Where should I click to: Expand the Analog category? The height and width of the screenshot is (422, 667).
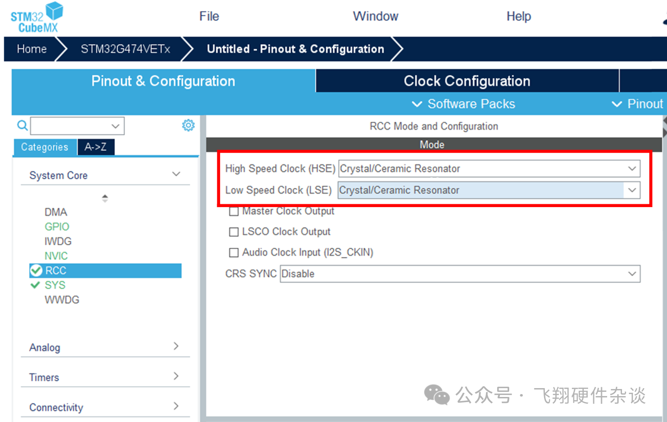pos(176,346)
